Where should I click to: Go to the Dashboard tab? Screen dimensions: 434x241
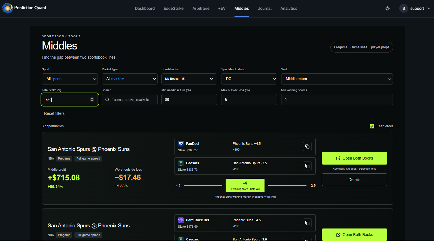[145, 8]
